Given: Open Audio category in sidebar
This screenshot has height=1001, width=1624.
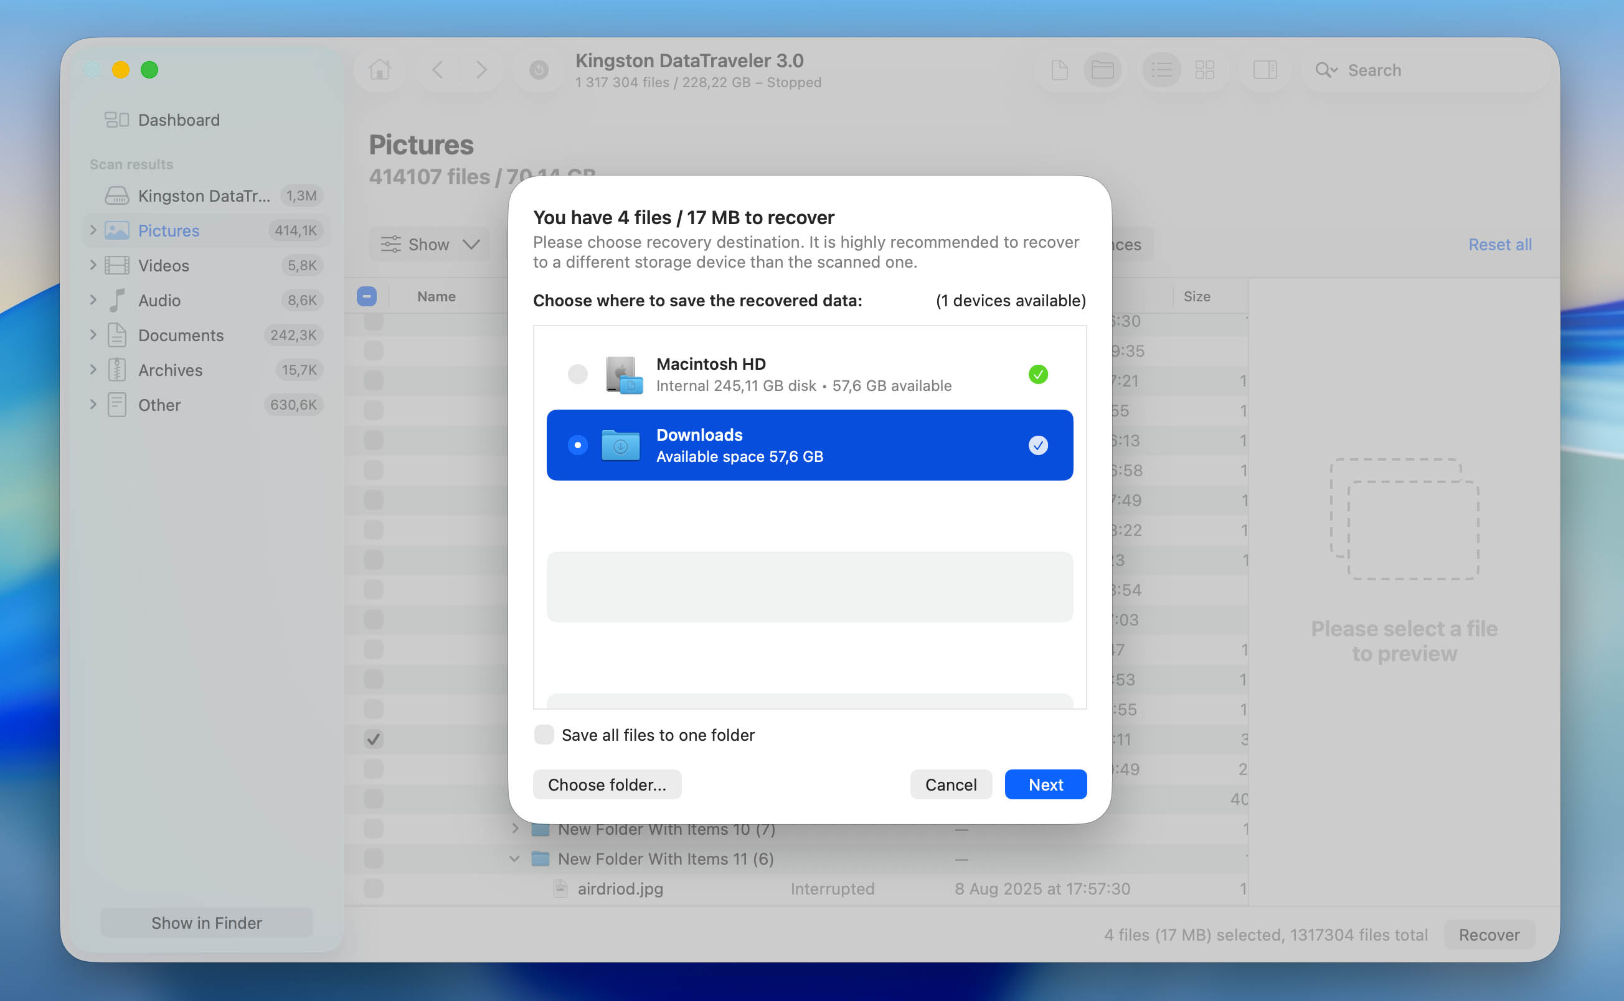Looking at the screenshot, I should pyautogui.click(x=207, y=301).
